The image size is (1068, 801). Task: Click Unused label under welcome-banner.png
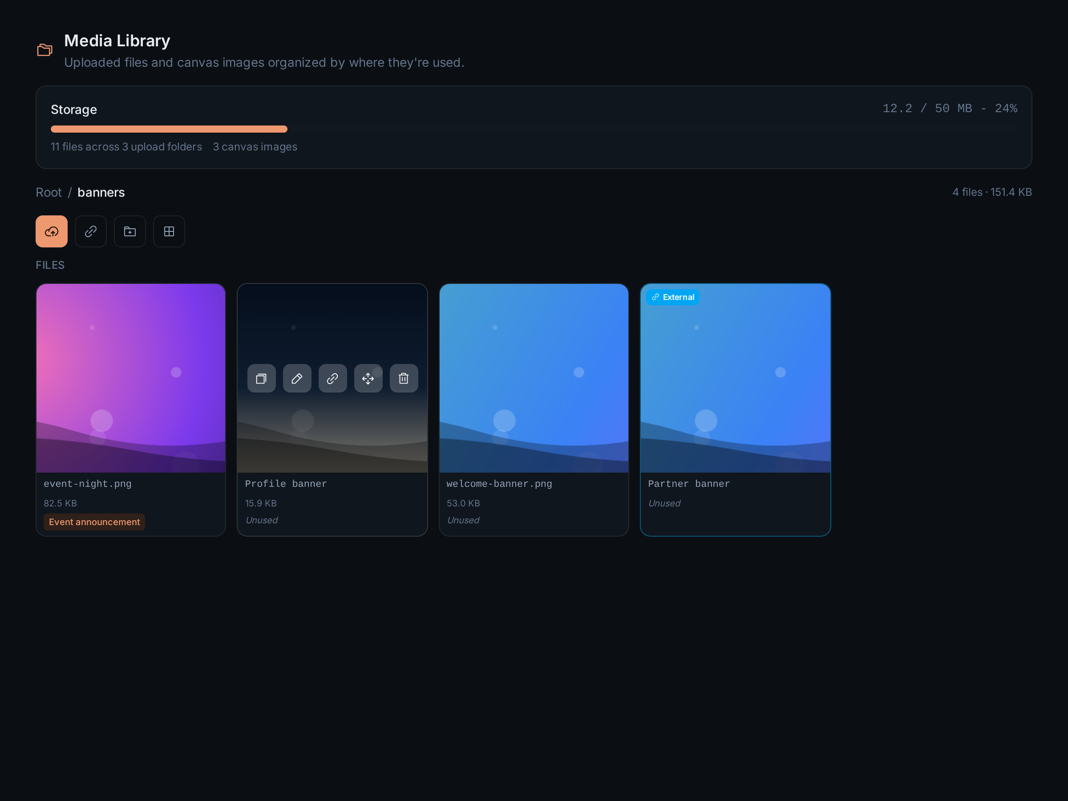tap(463, 520)
